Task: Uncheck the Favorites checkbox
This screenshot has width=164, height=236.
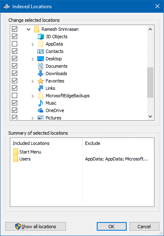Action: click(15, 81)
